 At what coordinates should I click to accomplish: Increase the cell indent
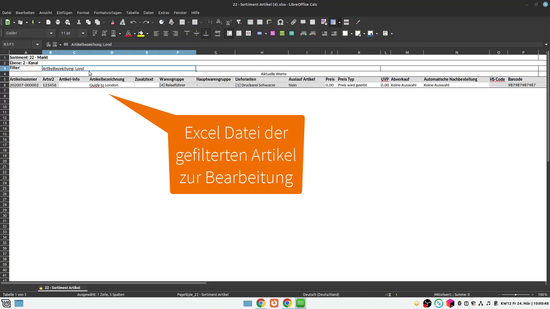(x=325, y=33)
